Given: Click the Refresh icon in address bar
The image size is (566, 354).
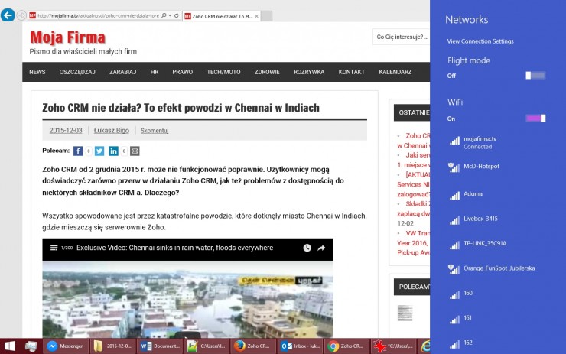Looking at the screenshot, I should tap(177, 15).
